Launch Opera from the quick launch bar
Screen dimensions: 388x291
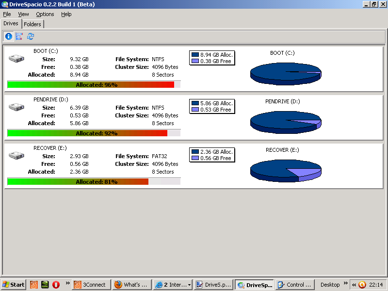tap(56, 285)
